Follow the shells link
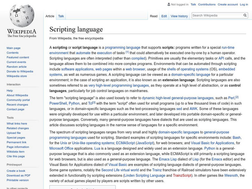Screen dimensions: 252x189 [x=171, y=69]
